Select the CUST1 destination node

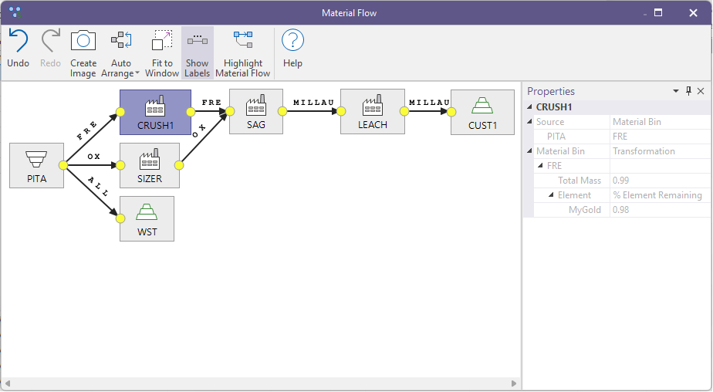[482, 113]
